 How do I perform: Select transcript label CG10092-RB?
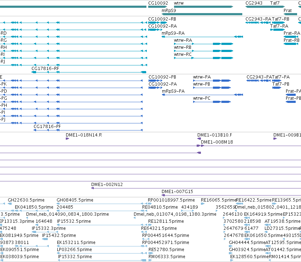(x=162, y=19)
